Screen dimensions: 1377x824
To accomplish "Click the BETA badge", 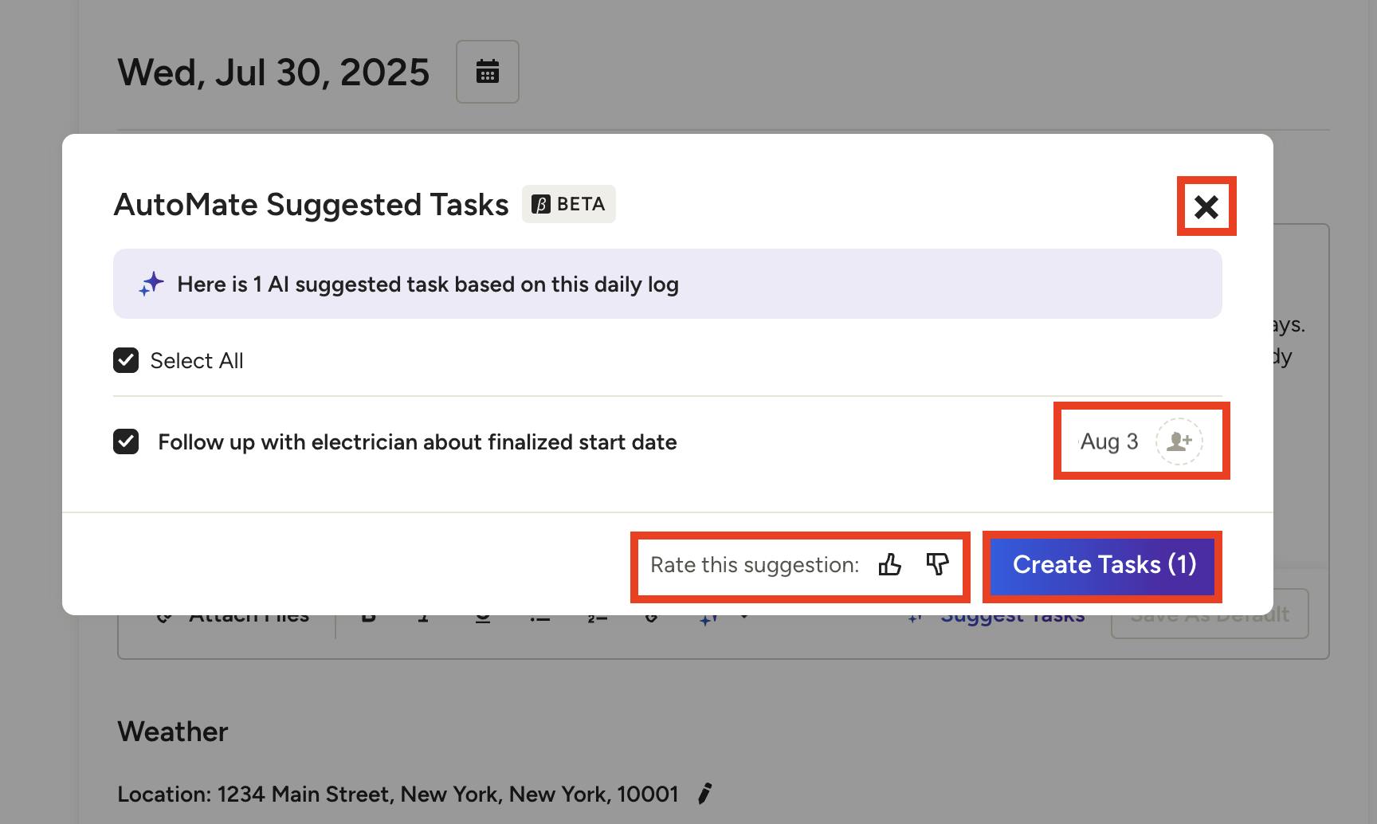I will [568, 204].
